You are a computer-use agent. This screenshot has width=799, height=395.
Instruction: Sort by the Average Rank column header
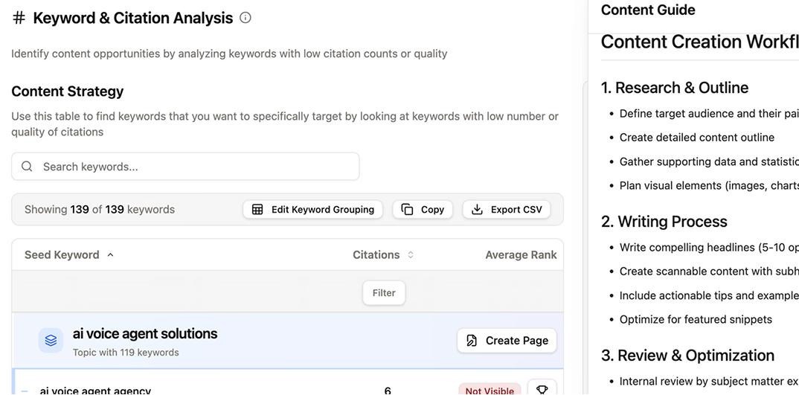point(521,255)
